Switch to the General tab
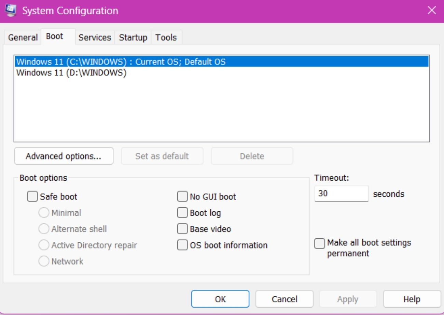This screenshot has height=315, width=444. [23, 37]
